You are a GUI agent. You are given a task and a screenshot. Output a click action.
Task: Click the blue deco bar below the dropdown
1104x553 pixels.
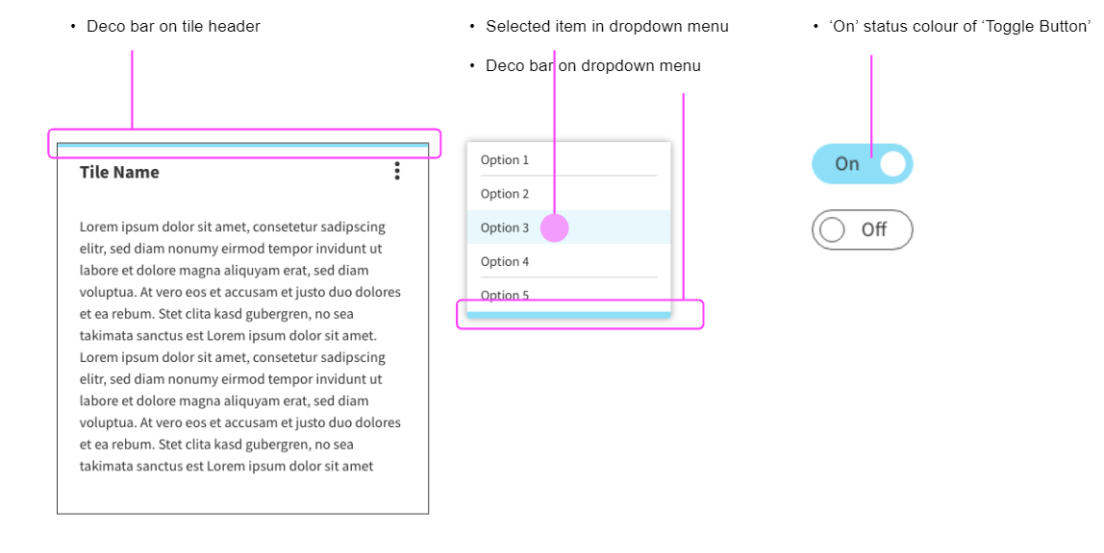click(x=568, y=315)
